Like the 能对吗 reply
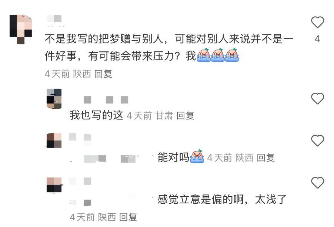334x227 pixels. (x=317, y=140)
